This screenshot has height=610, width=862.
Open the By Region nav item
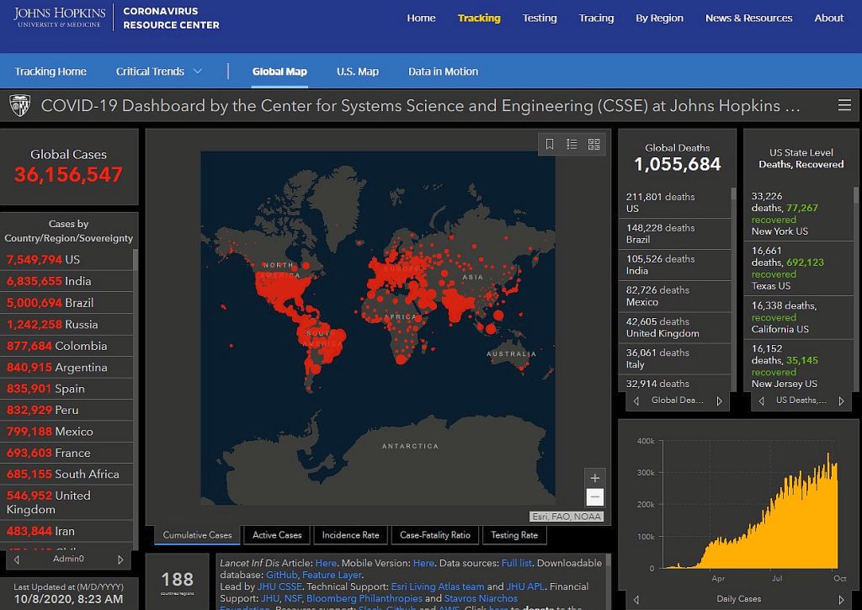pos(659,19)
